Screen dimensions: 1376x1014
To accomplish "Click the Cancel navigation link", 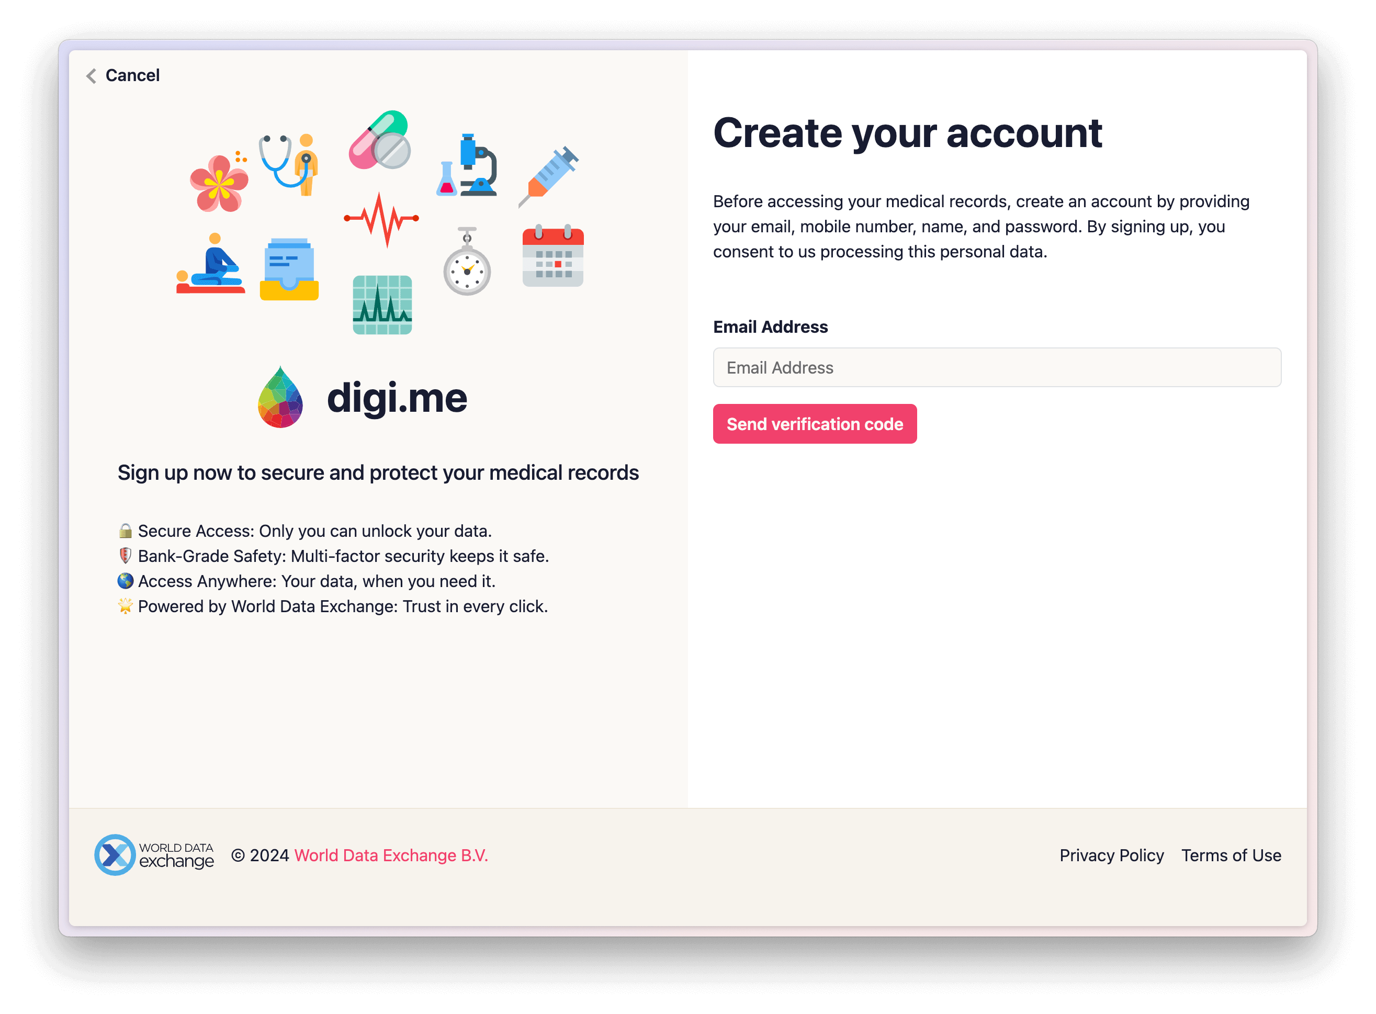I will [x=122, y=75].
